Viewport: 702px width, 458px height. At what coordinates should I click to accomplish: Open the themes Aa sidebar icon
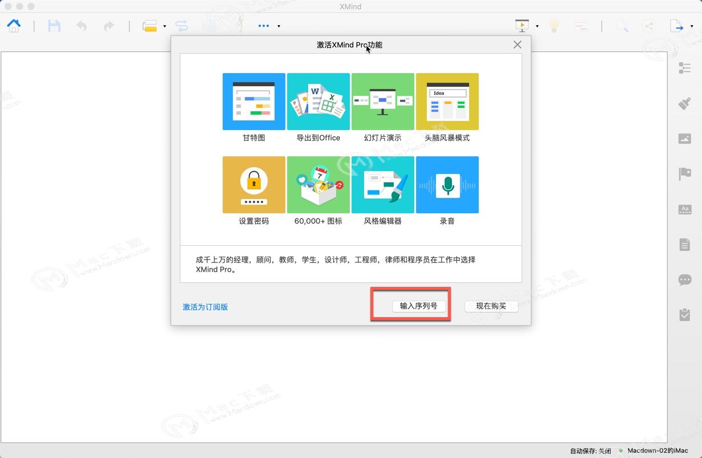point(685,209)
